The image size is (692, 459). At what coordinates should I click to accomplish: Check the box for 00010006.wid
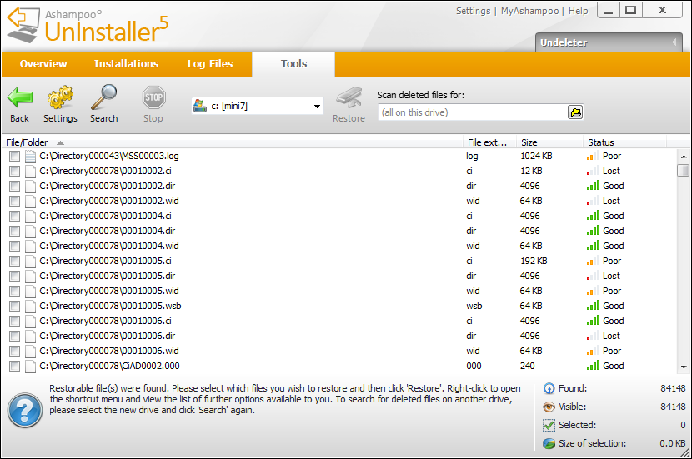[x=14, y=351]
